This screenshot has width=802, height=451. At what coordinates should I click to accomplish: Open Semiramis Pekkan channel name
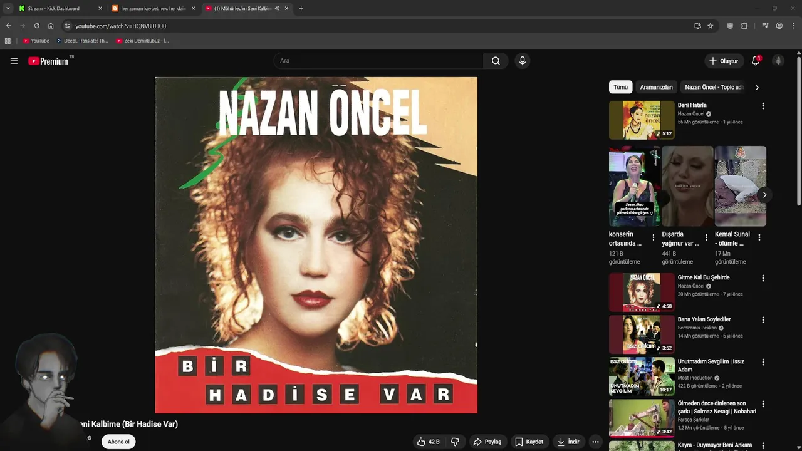click(697, 328)
